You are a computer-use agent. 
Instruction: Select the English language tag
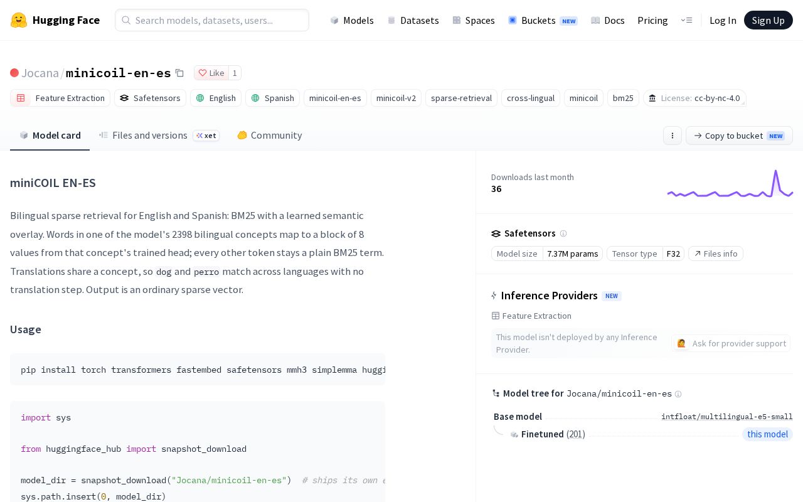click(x=216, y=98)
